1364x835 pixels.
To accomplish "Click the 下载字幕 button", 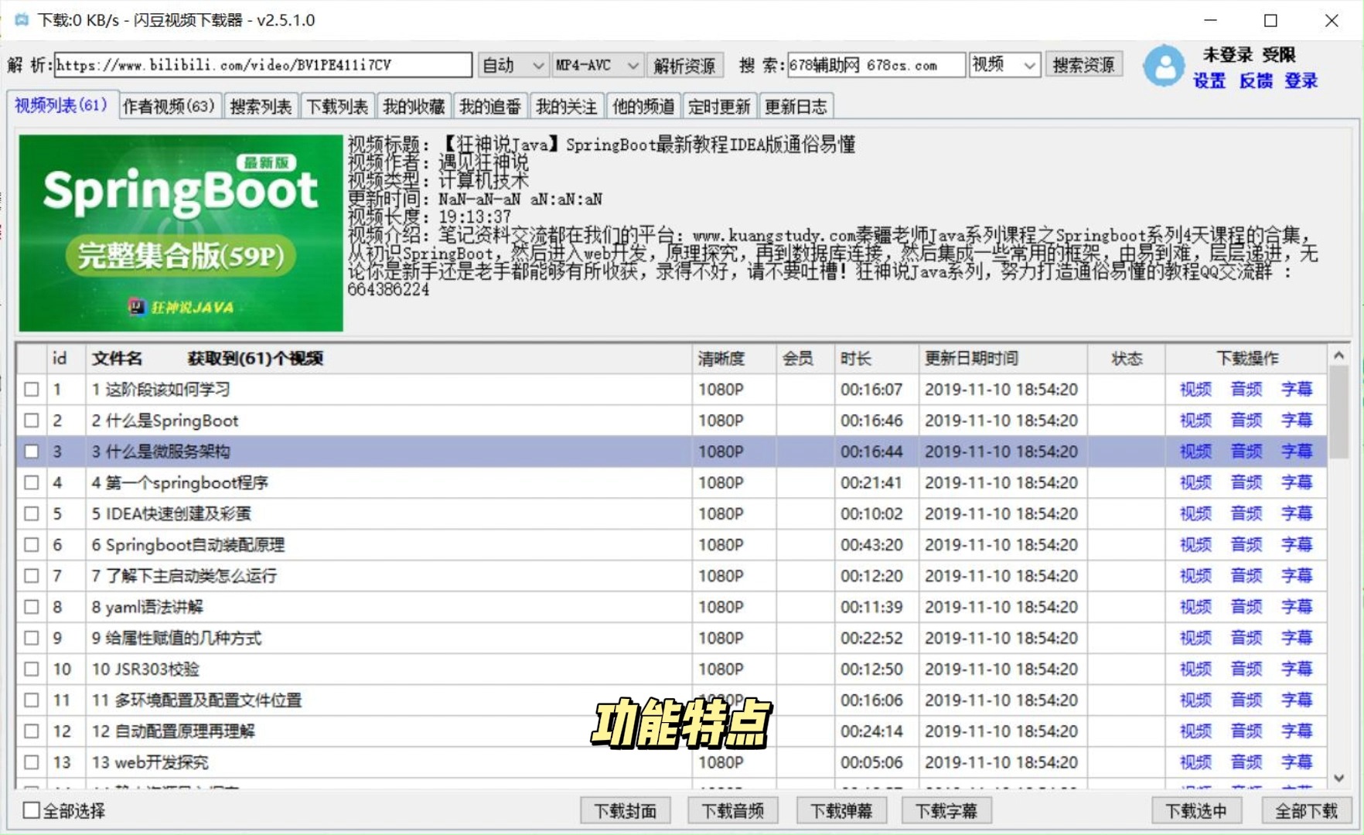I will coord(946,810).
